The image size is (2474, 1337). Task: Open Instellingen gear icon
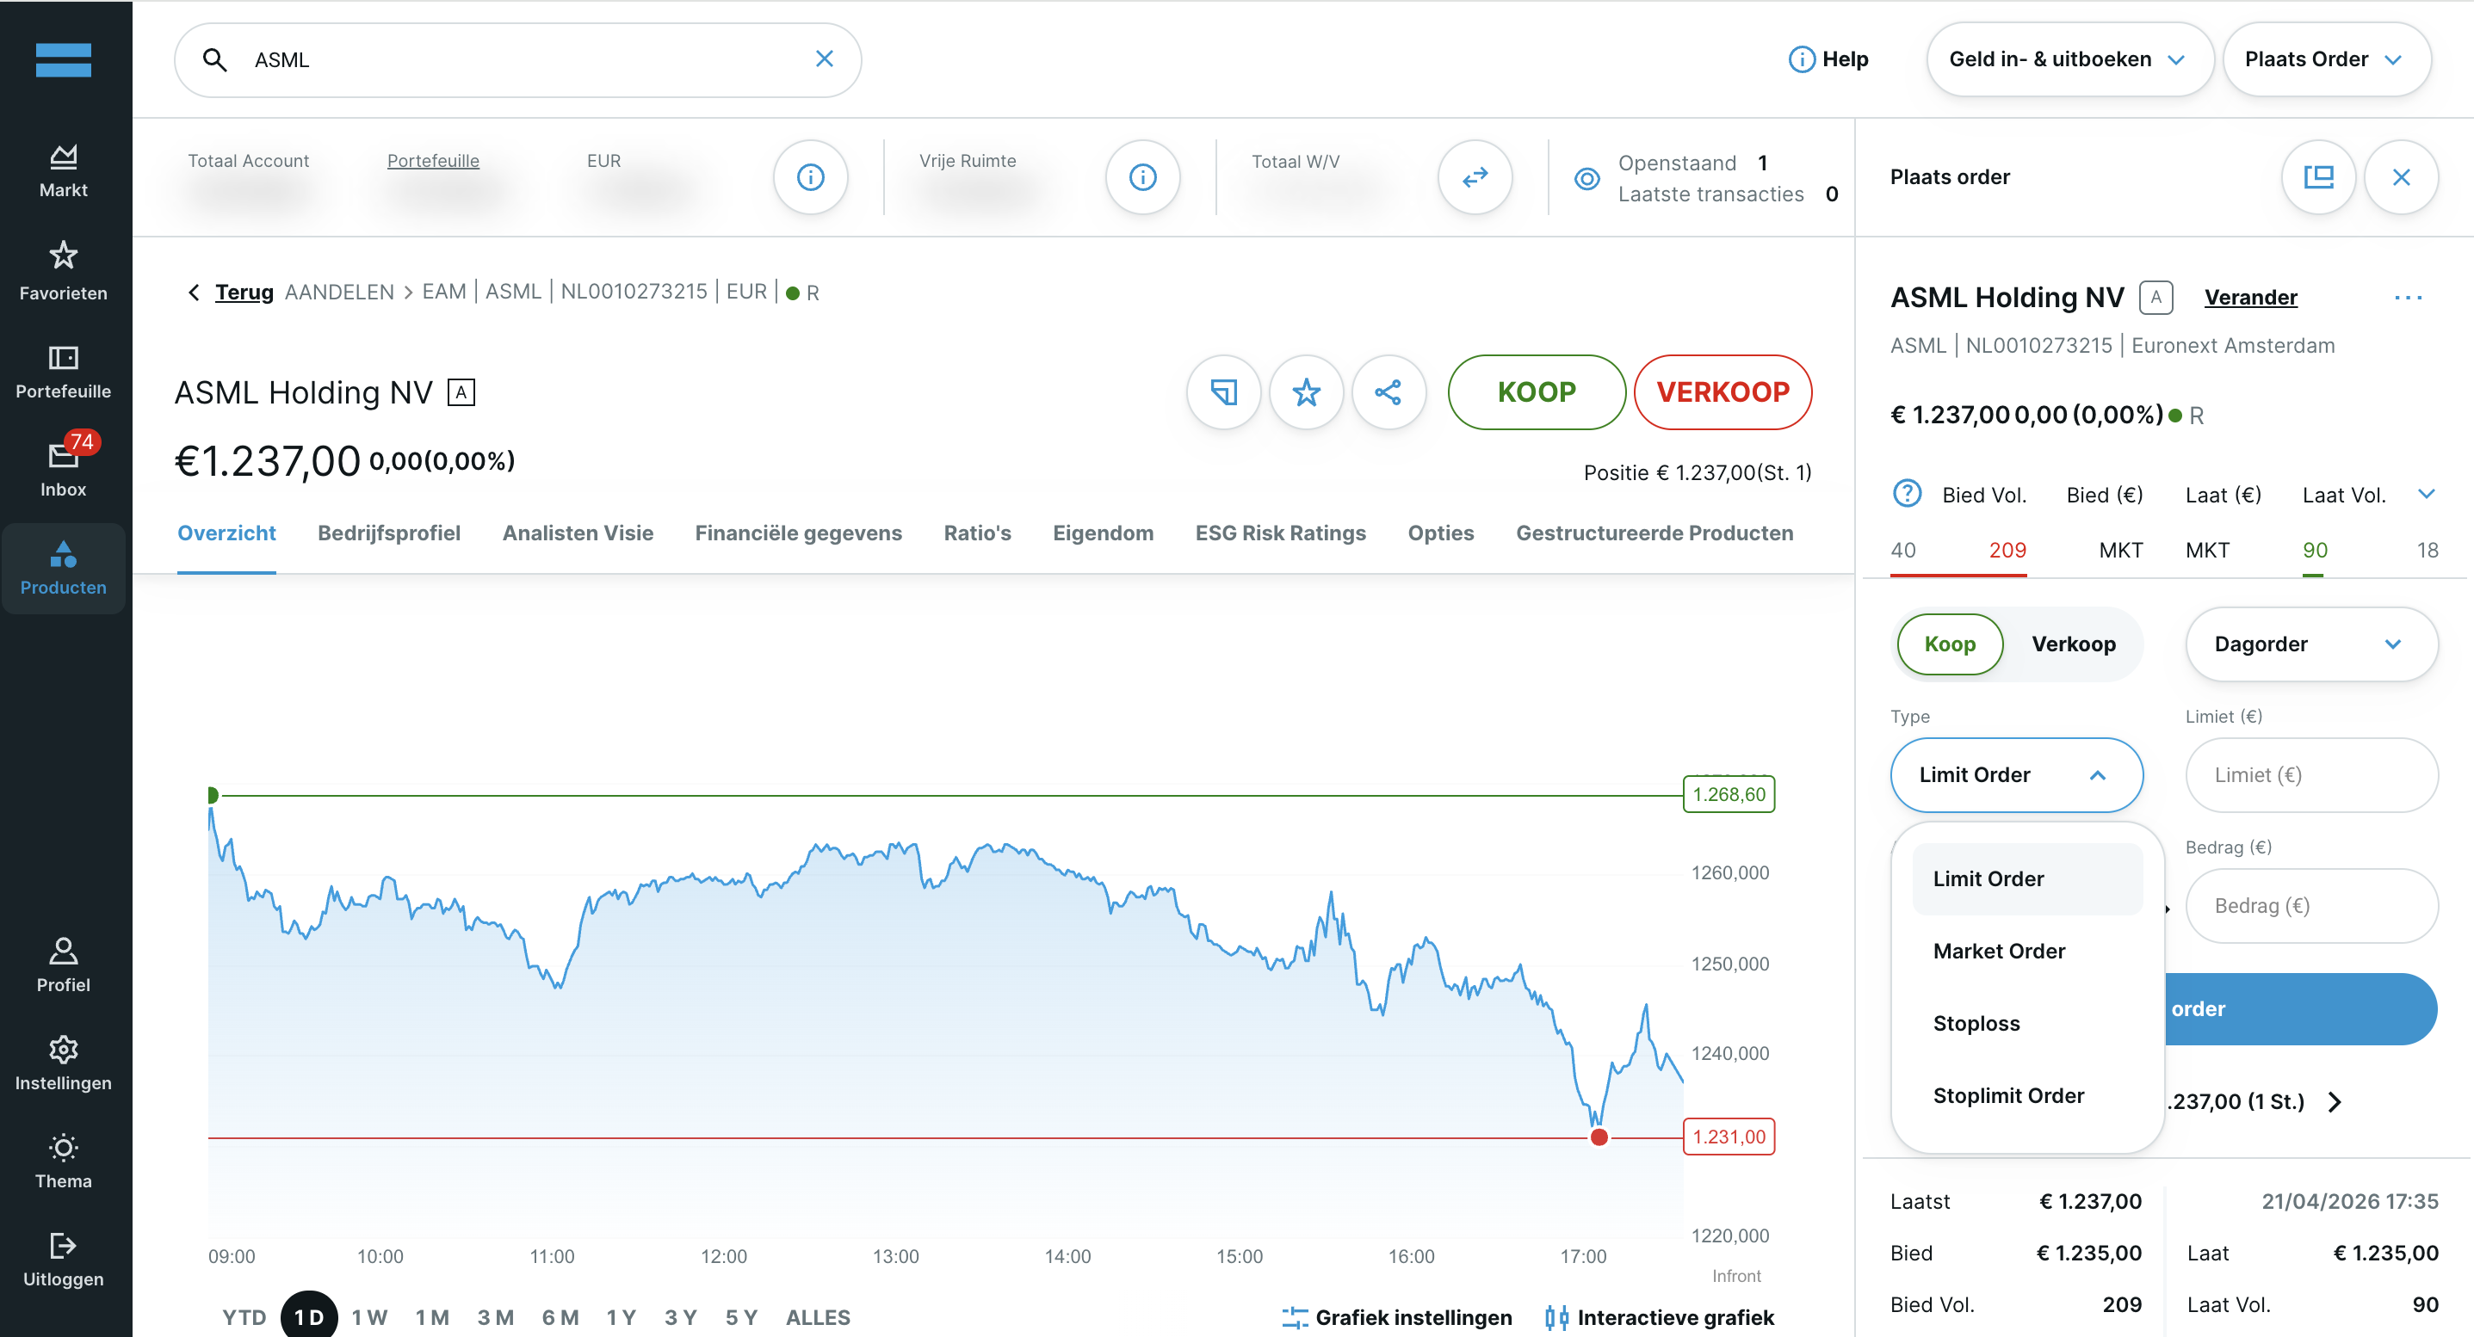[x=64, y=1049]
